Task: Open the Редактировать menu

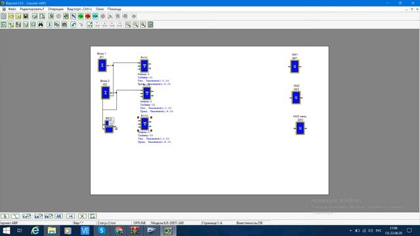Action: 32,9
